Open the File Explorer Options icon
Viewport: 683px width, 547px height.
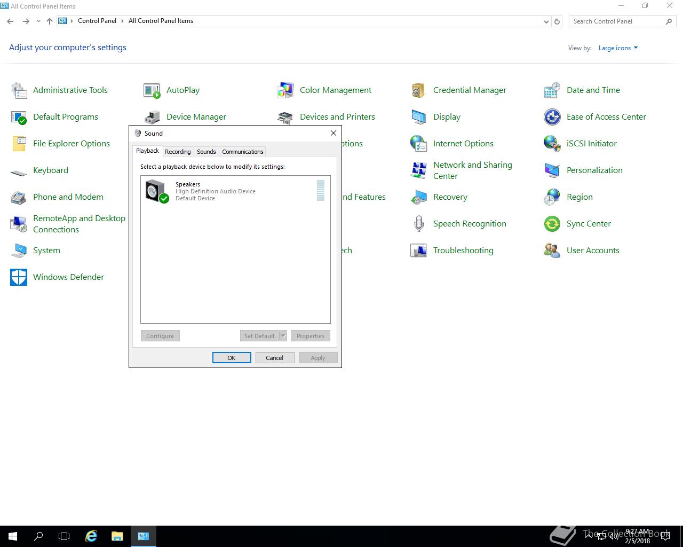(19, 144)
